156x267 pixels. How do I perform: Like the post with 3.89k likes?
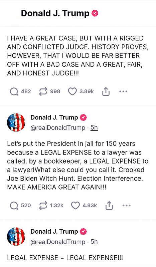72,91
